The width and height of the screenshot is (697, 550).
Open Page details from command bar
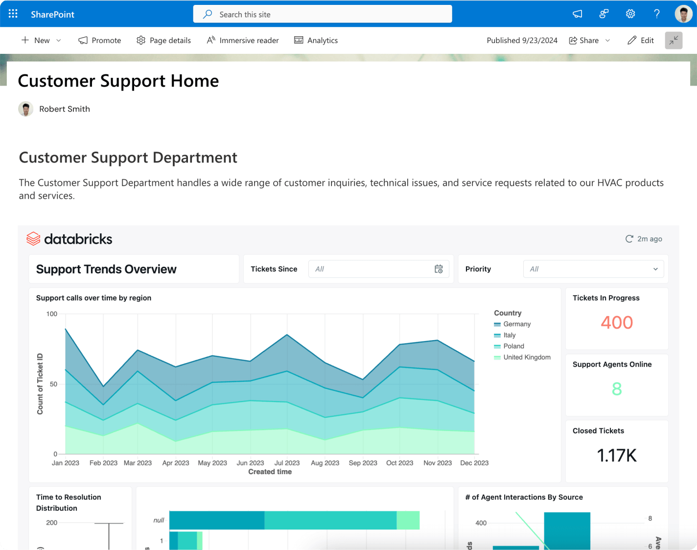[x=163, y=41]
